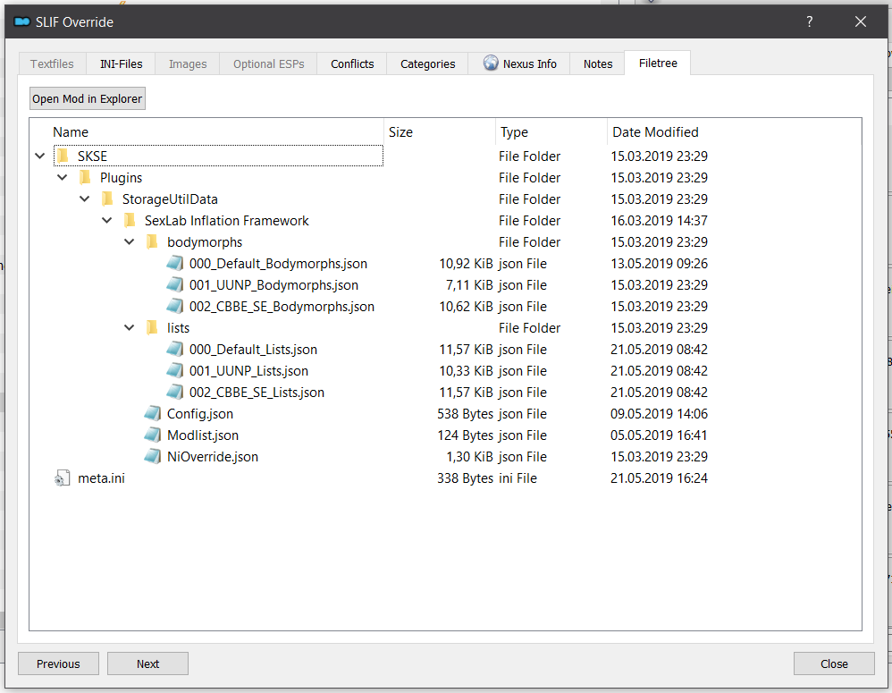Select the Config.json filename
This screenshot has height=693, width=892.
click(x=199, y=414)
